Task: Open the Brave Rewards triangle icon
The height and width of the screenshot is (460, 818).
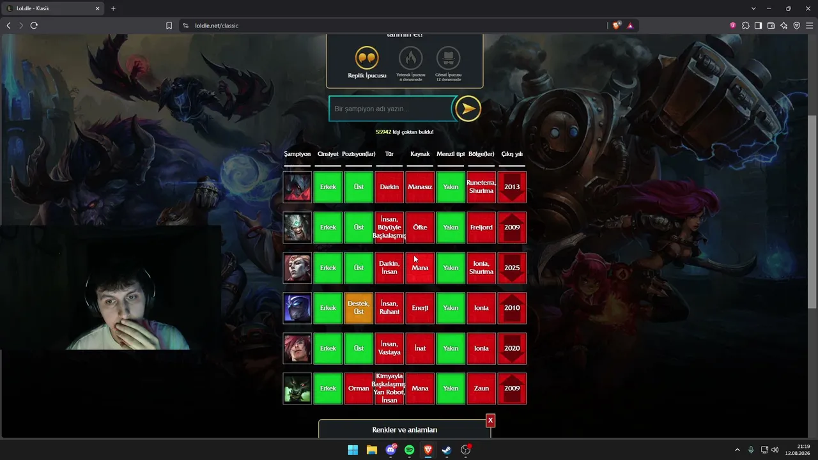Action: pos(630,26)
